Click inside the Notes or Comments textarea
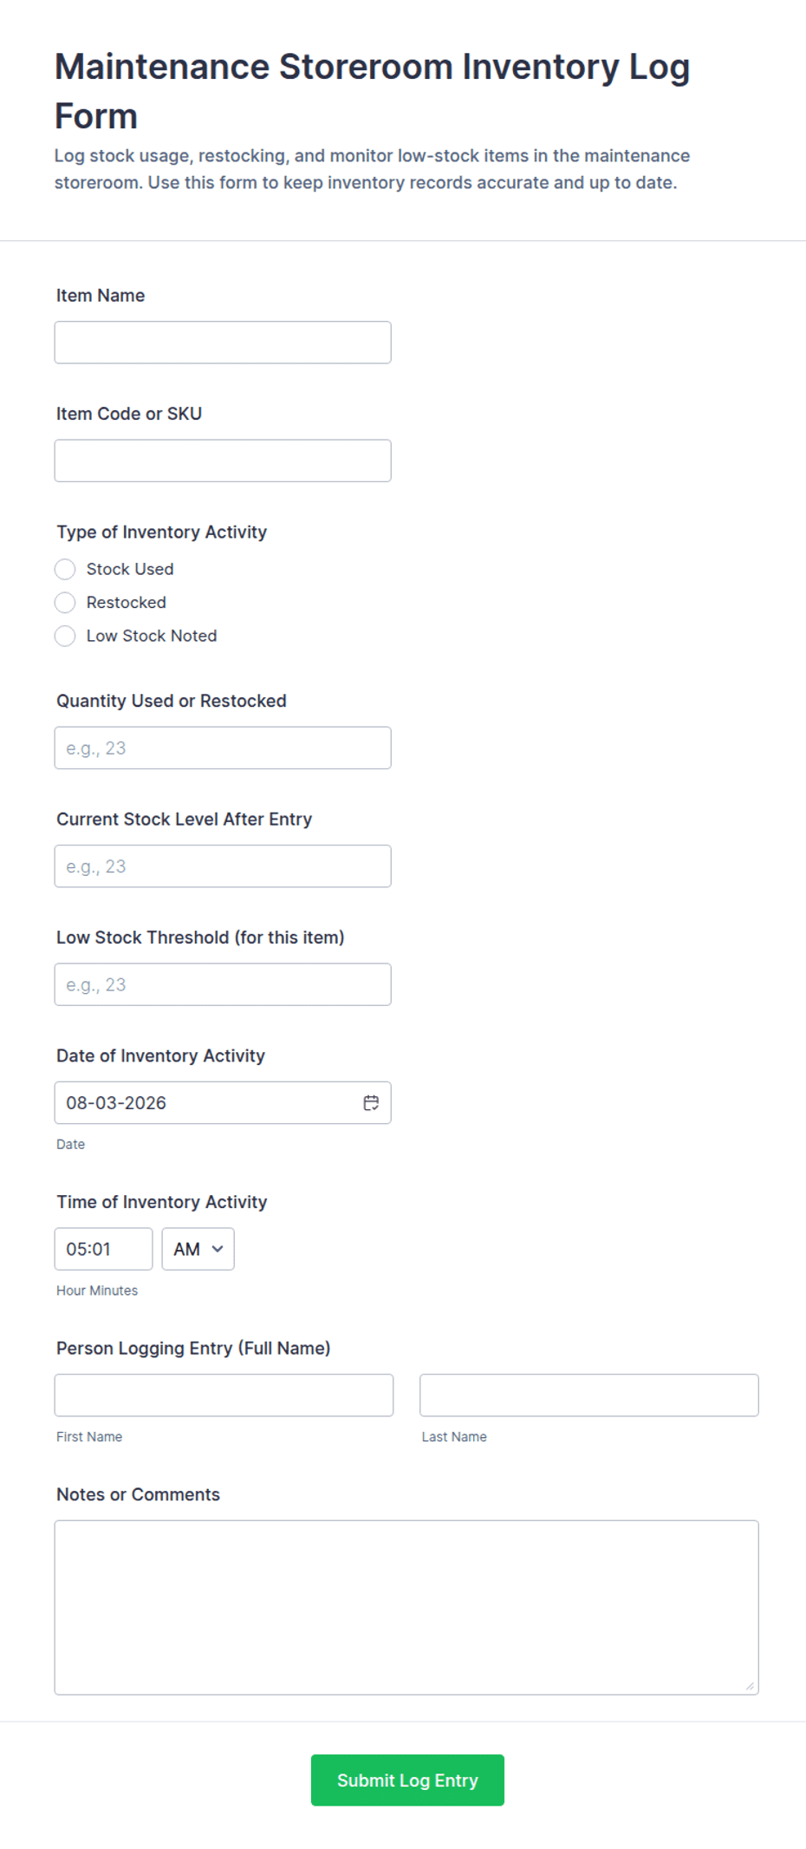The width and height of the screenshot is (806, 1849). (x=406, y=1607)
